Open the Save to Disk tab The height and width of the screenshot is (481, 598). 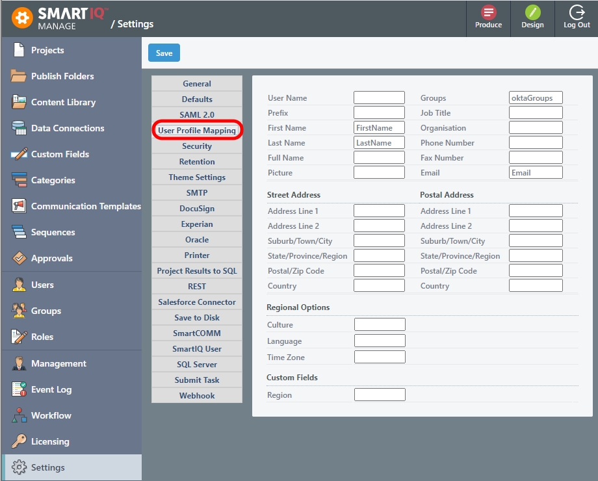click(x=197, y=318)
